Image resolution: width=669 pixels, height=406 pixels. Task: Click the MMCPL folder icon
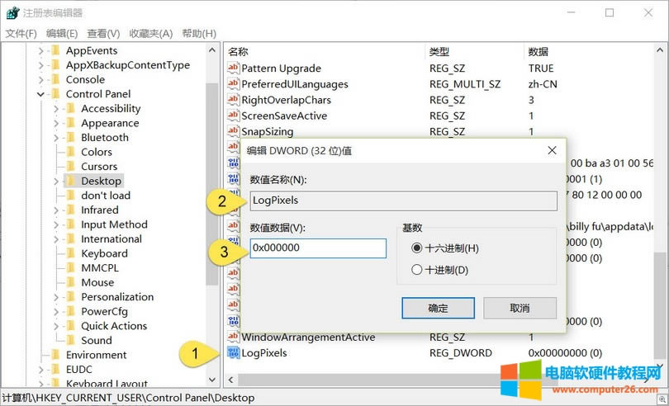point(71,268)
